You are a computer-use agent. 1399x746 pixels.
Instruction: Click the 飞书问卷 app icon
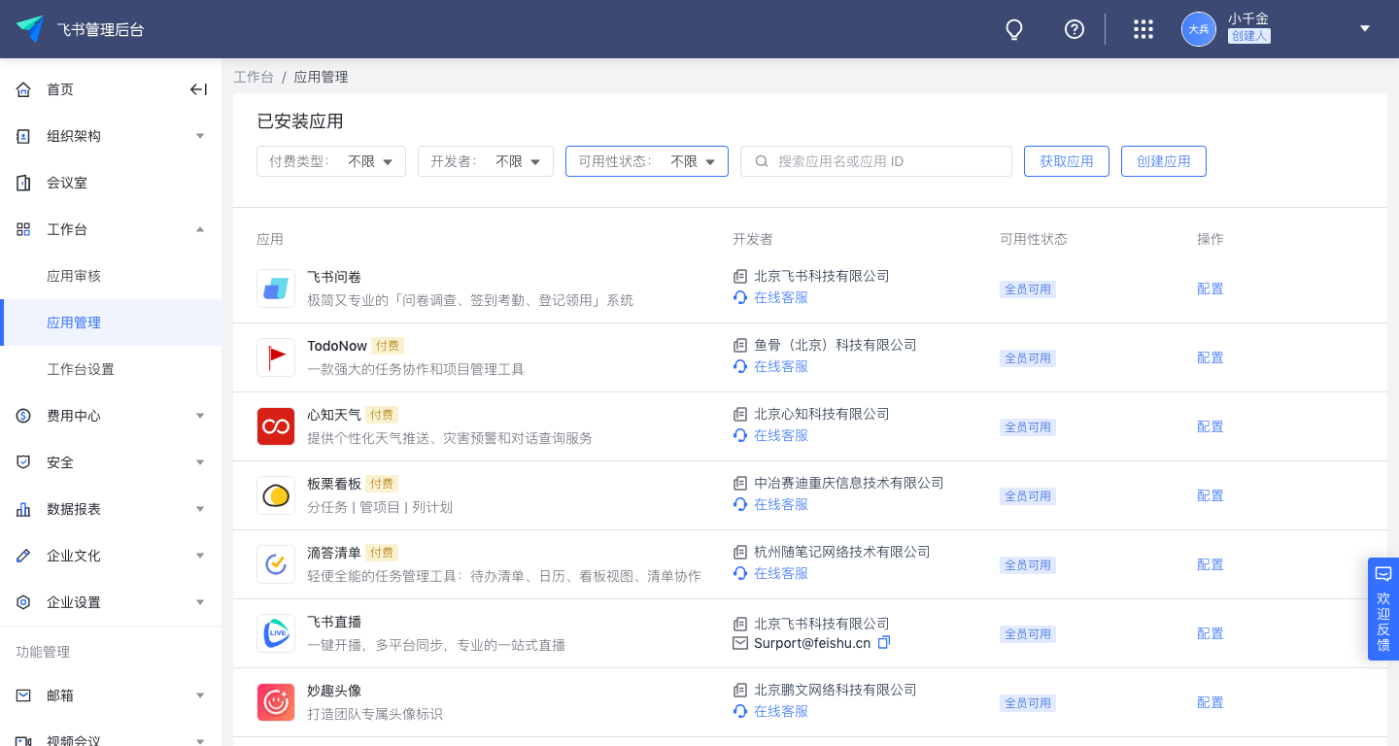point(276,288)
